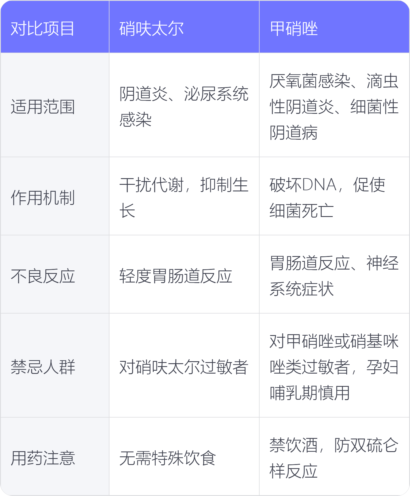Select the 甲硝唑 column header
410x496 pixels.
point(334,27)
